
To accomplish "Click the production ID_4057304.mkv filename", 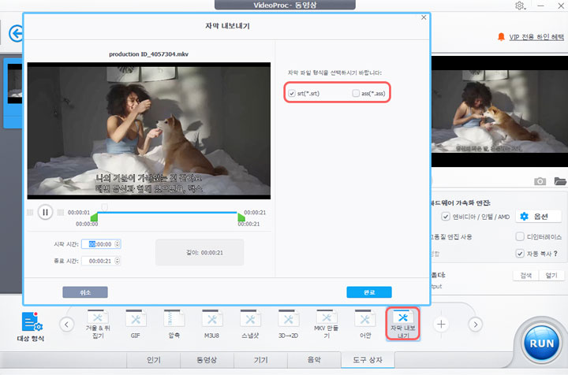I will 148,54.
